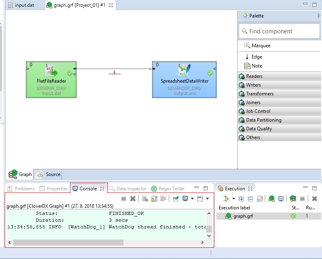Viewport: 322px width, 259px height.
Task: Open the Problems tab
Action: (x=21, y=189)
